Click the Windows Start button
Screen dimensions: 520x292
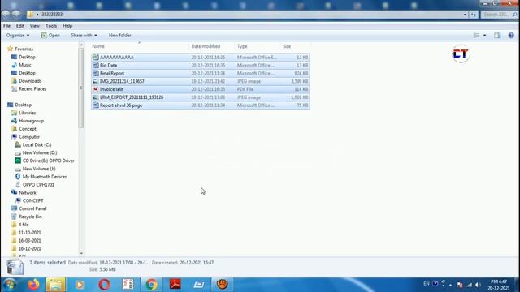9,285
